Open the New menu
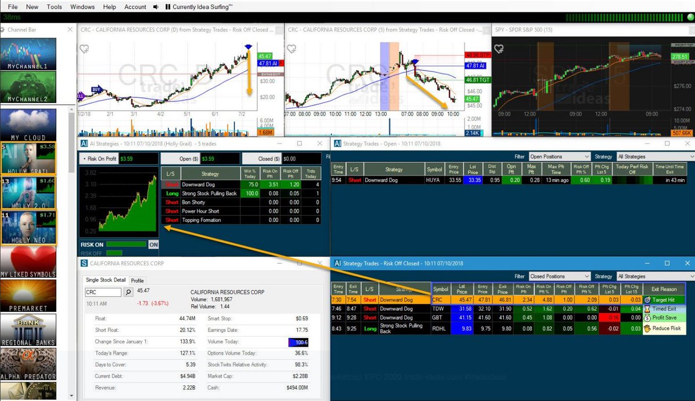This screenshot has width=695, height=401. [32, 7]
